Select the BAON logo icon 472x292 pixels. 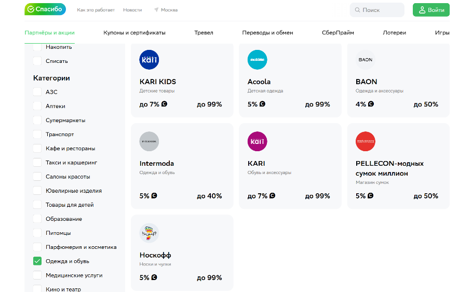tap(365, 60)
